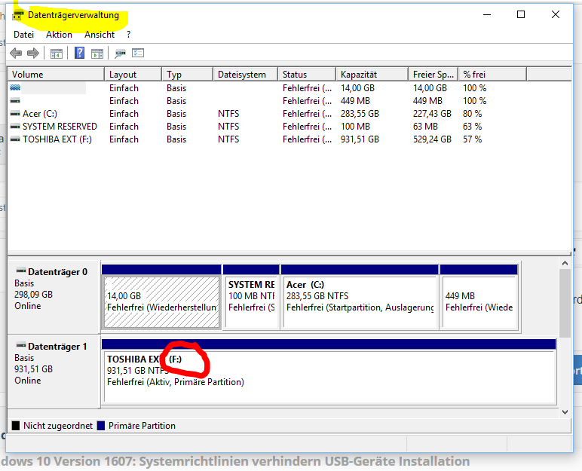Open the Datei menu

(x=24, y=35)
